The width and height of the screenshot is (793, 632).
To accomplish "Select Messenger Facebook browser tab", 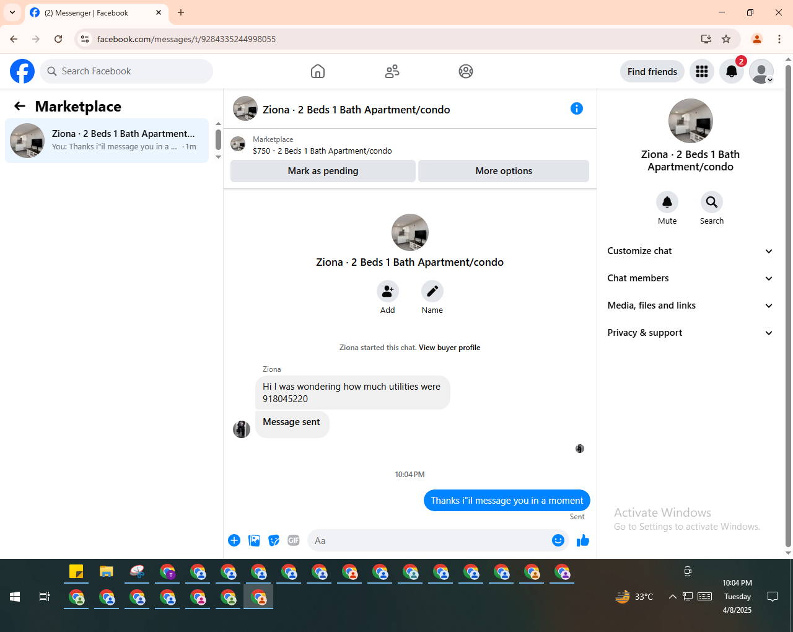I will [x=96, y=12].
